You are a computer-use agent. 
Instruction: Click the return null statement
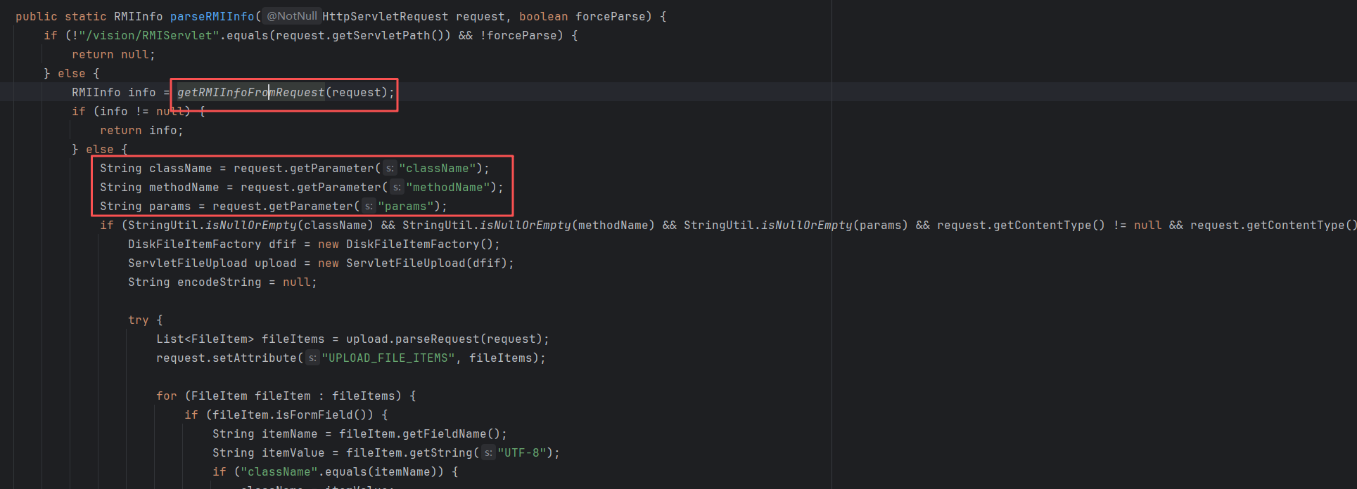pyautogui.click(x=113, y=55)
